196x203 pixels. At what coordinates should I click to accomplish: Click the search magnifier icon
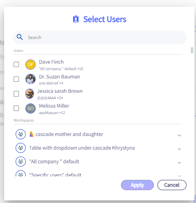(x=20, y=37)
